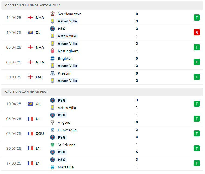Click the 'Các trận gần nhất: Aston Villa' header
Viewport: 205px width, 174px height.
[33, 5]
